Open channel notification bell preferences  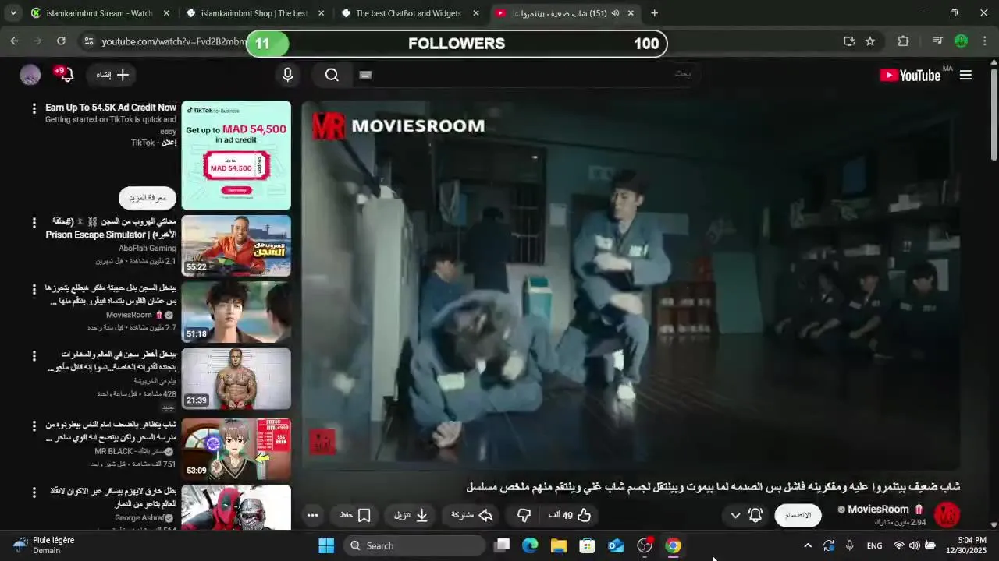tap(745, 515)
